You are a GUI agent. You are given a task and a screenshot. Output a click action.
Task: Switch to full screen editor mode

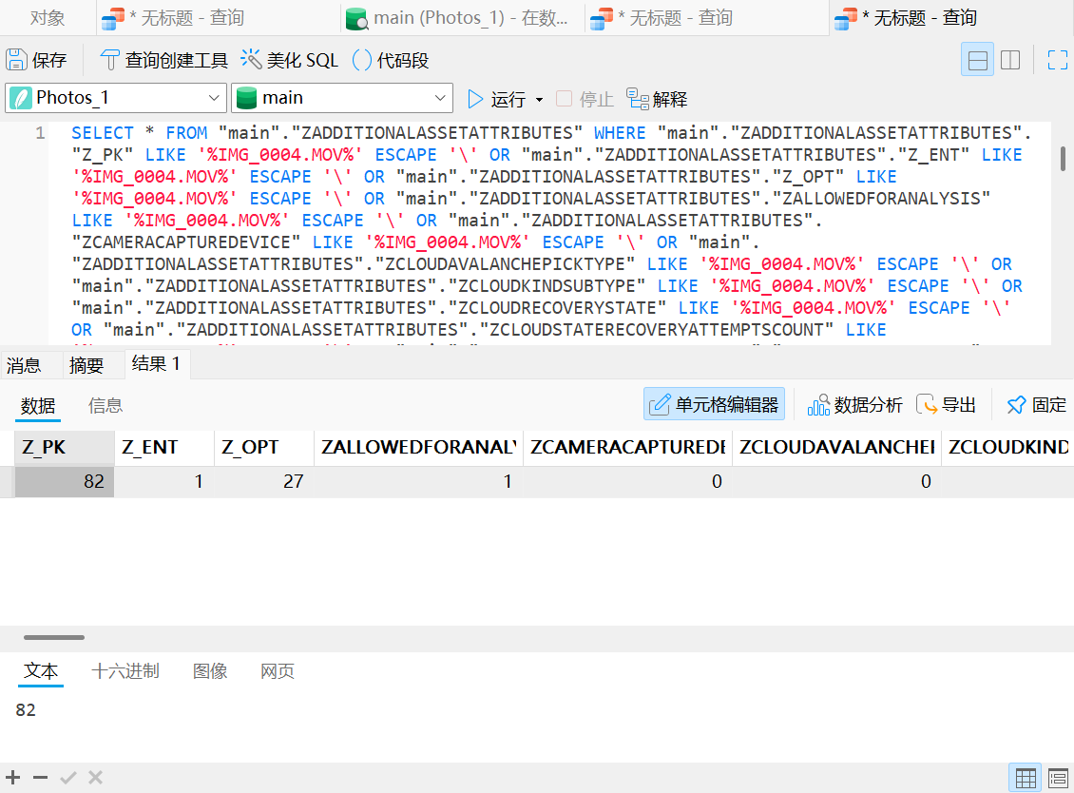(1058, 60)
